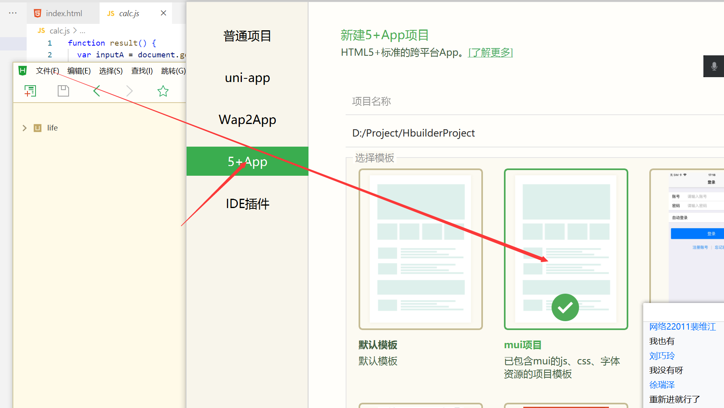Click the 网络22011裴维江 chat name
This screenshot has height=408, width=724.
pyautogui.click(x=682, y=326)
